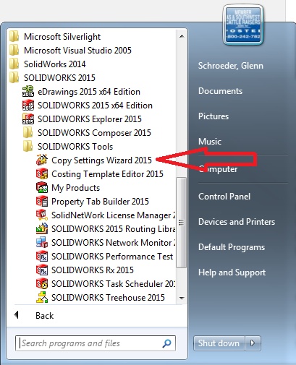
Task: Expand the Microsoft Visual Studio 2005 folder
Action: pos(70,51)
